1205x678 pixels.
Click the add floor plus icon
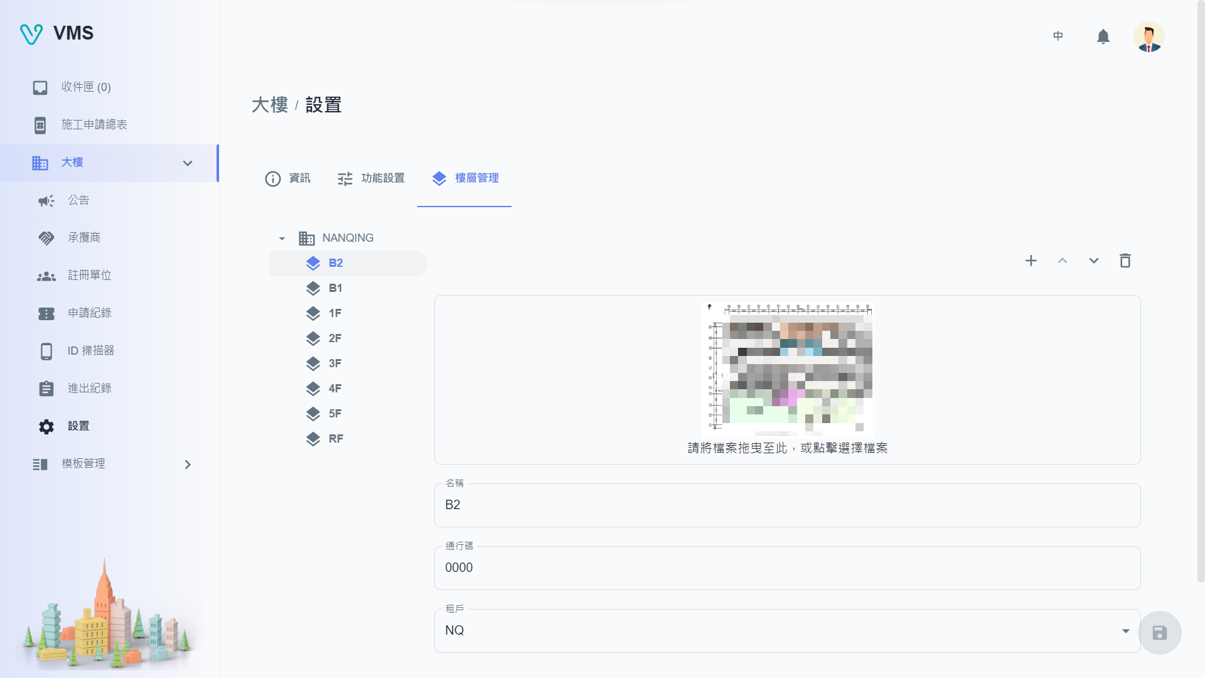point(1031,261)
